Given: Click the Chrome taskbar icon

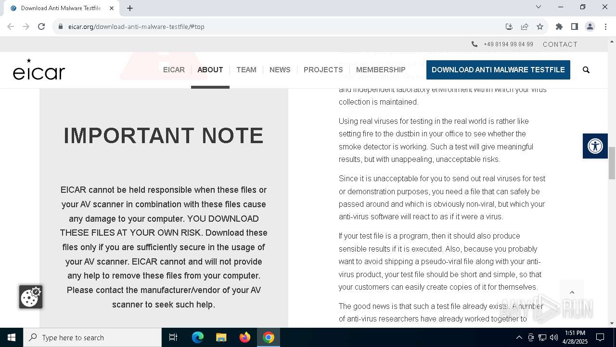Looking at the screenshot, I should coord(269,337).
